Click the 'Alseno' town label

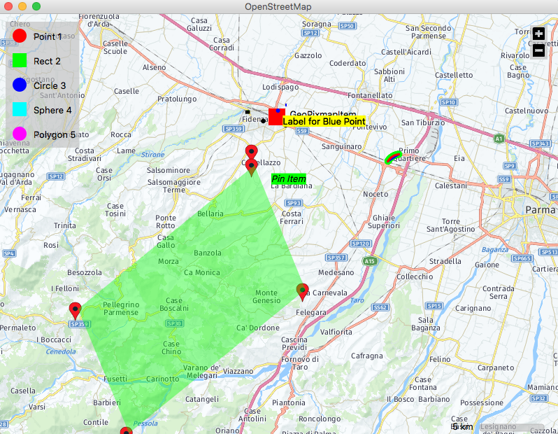(154, 67)
